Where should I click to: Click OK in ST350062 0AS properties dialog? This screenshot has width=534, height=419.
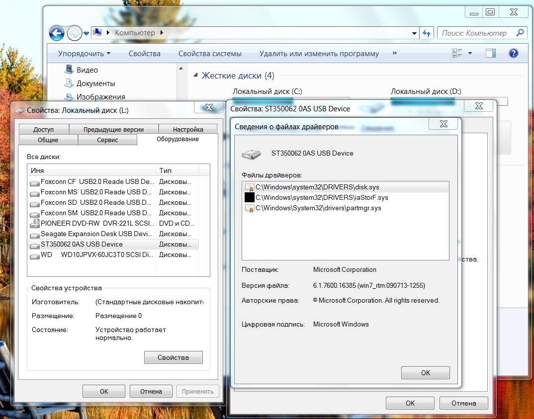coord(410,403)
